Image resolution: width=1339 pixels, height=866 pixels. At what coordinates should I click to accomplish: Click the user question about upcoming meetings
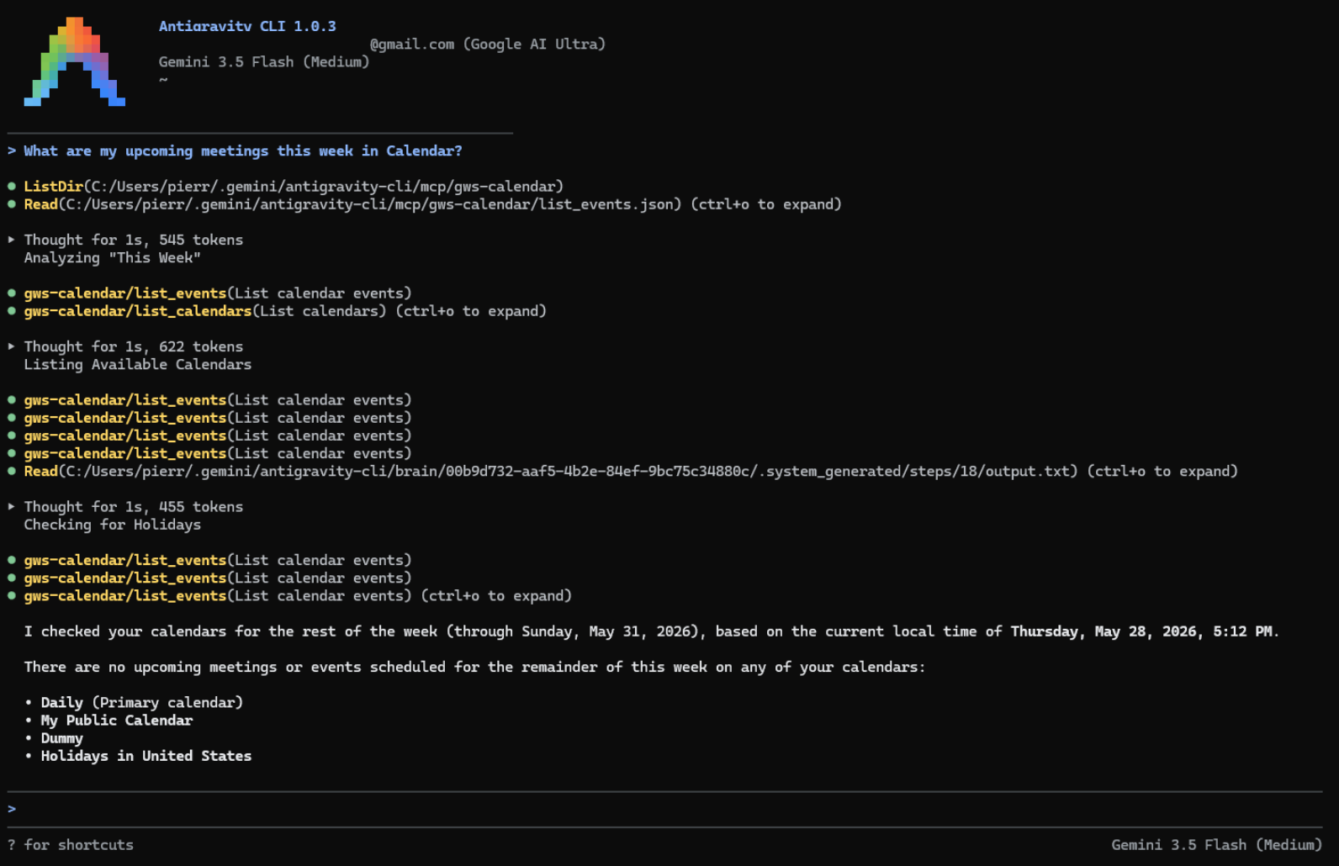tap(243, 151)
